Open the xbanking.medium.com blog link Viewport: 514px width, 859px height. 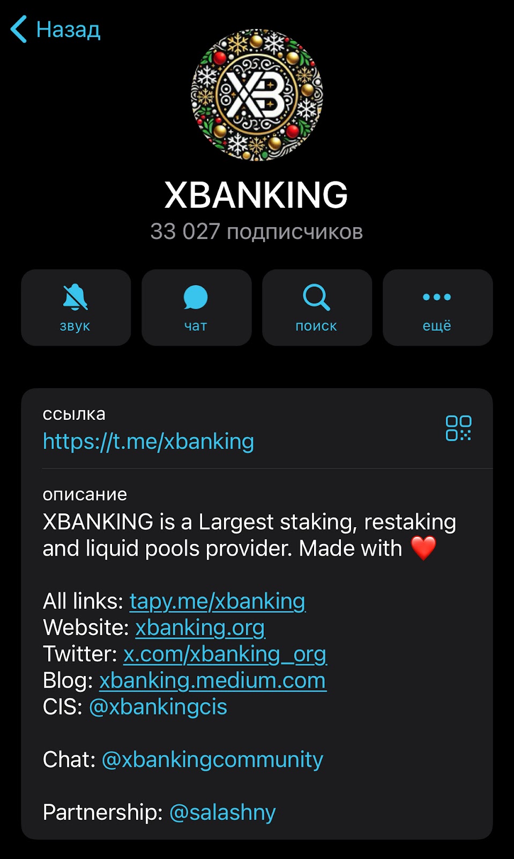pyautogui.click(x=213, y=680)
